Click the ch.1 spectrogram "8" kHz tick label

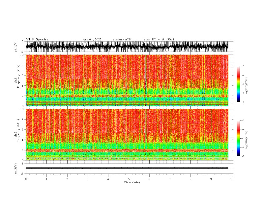(x=23, y=65)
